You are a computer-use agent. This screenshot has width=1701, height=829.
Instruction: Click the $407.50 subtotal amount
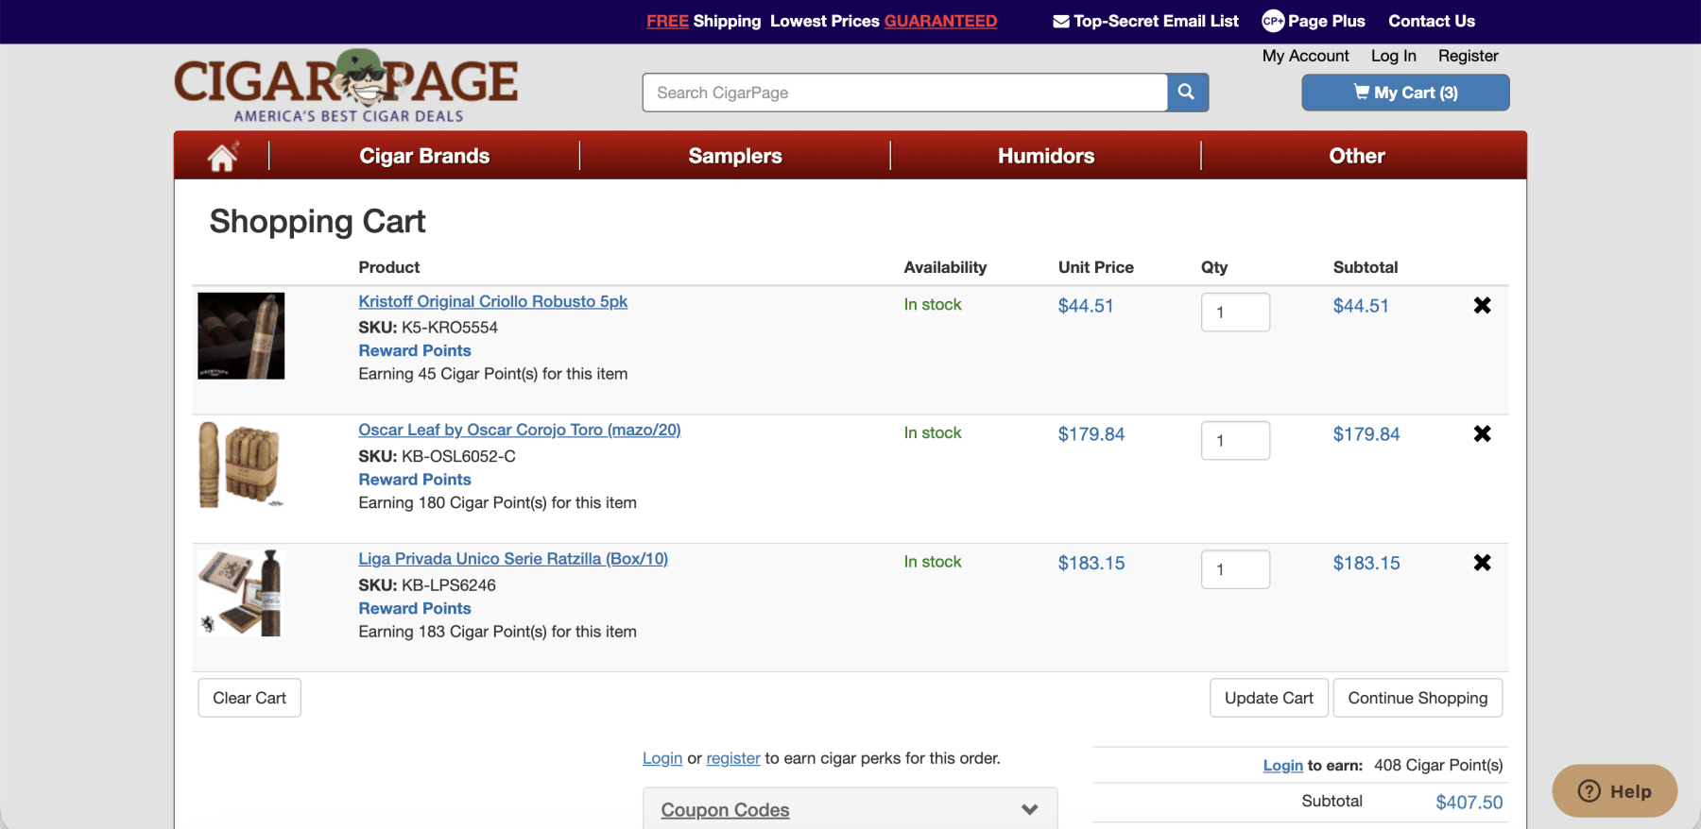coord(1469,802)
